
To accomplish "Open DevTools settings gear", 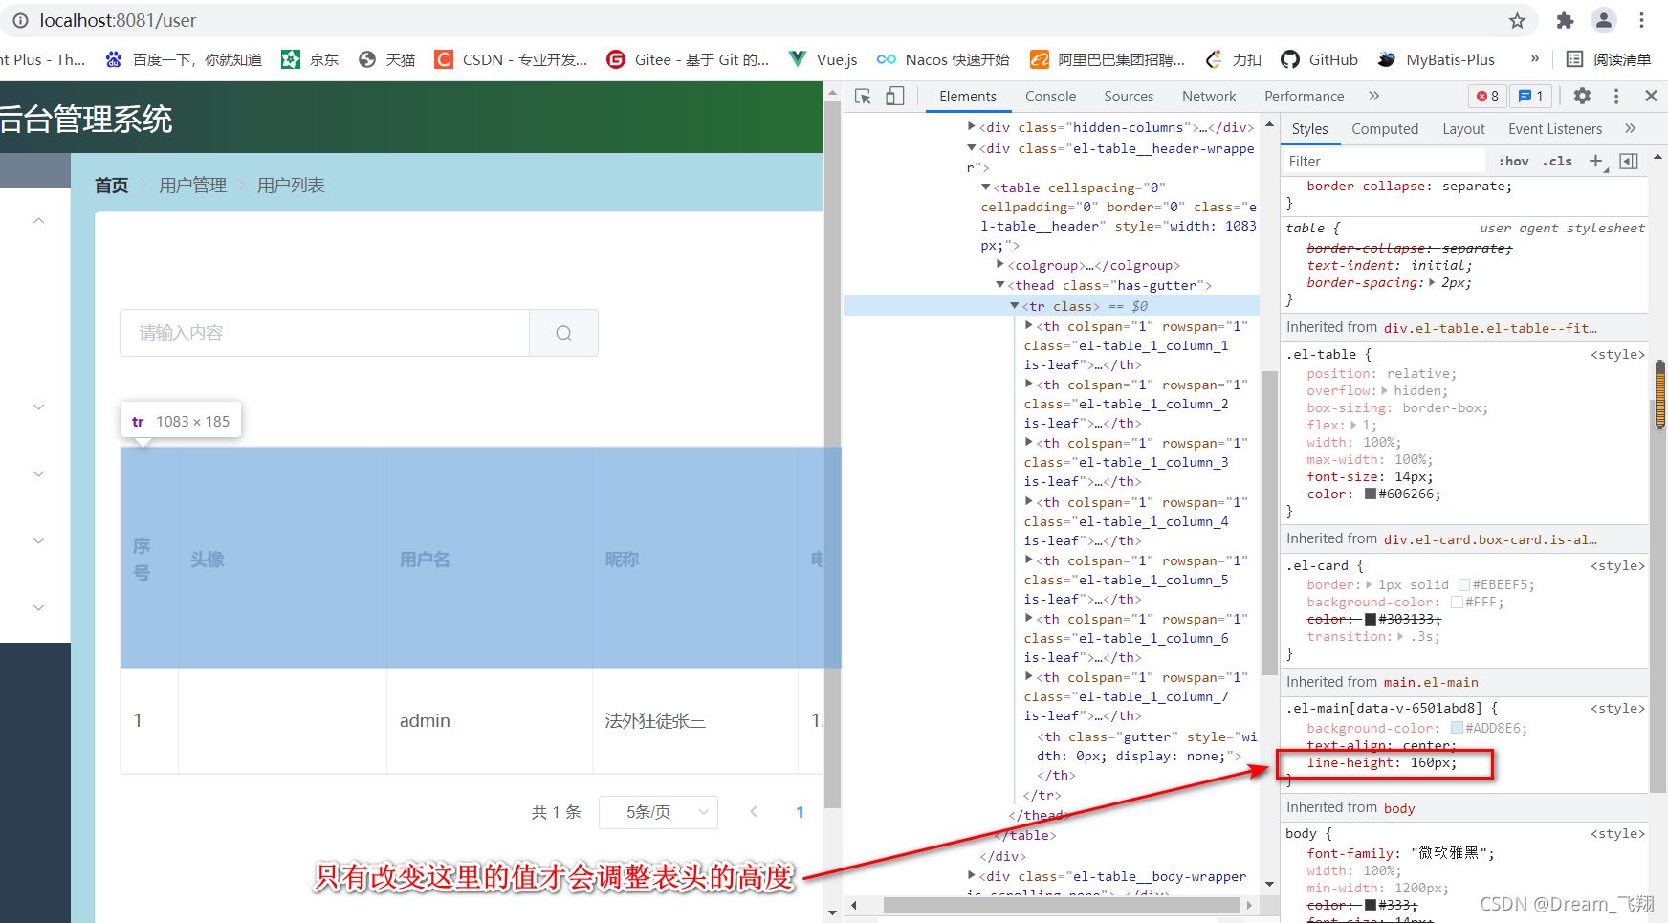I will (x=1583, y=96).
